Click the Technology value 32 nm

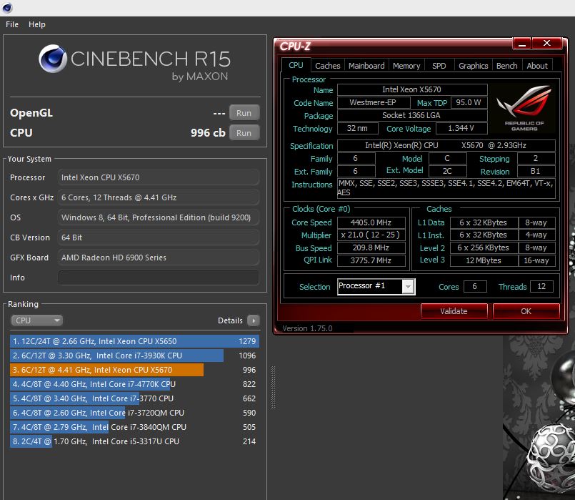358,128
